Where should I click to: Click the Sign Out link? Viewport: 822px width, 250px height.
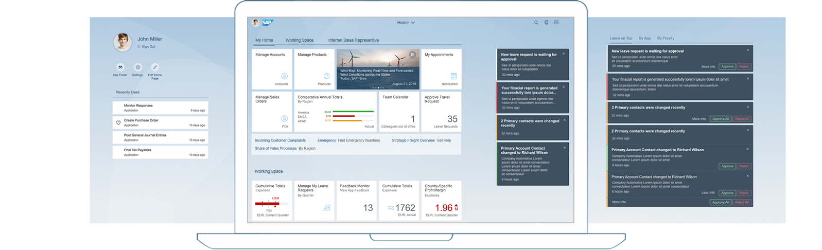pos(148,47)
